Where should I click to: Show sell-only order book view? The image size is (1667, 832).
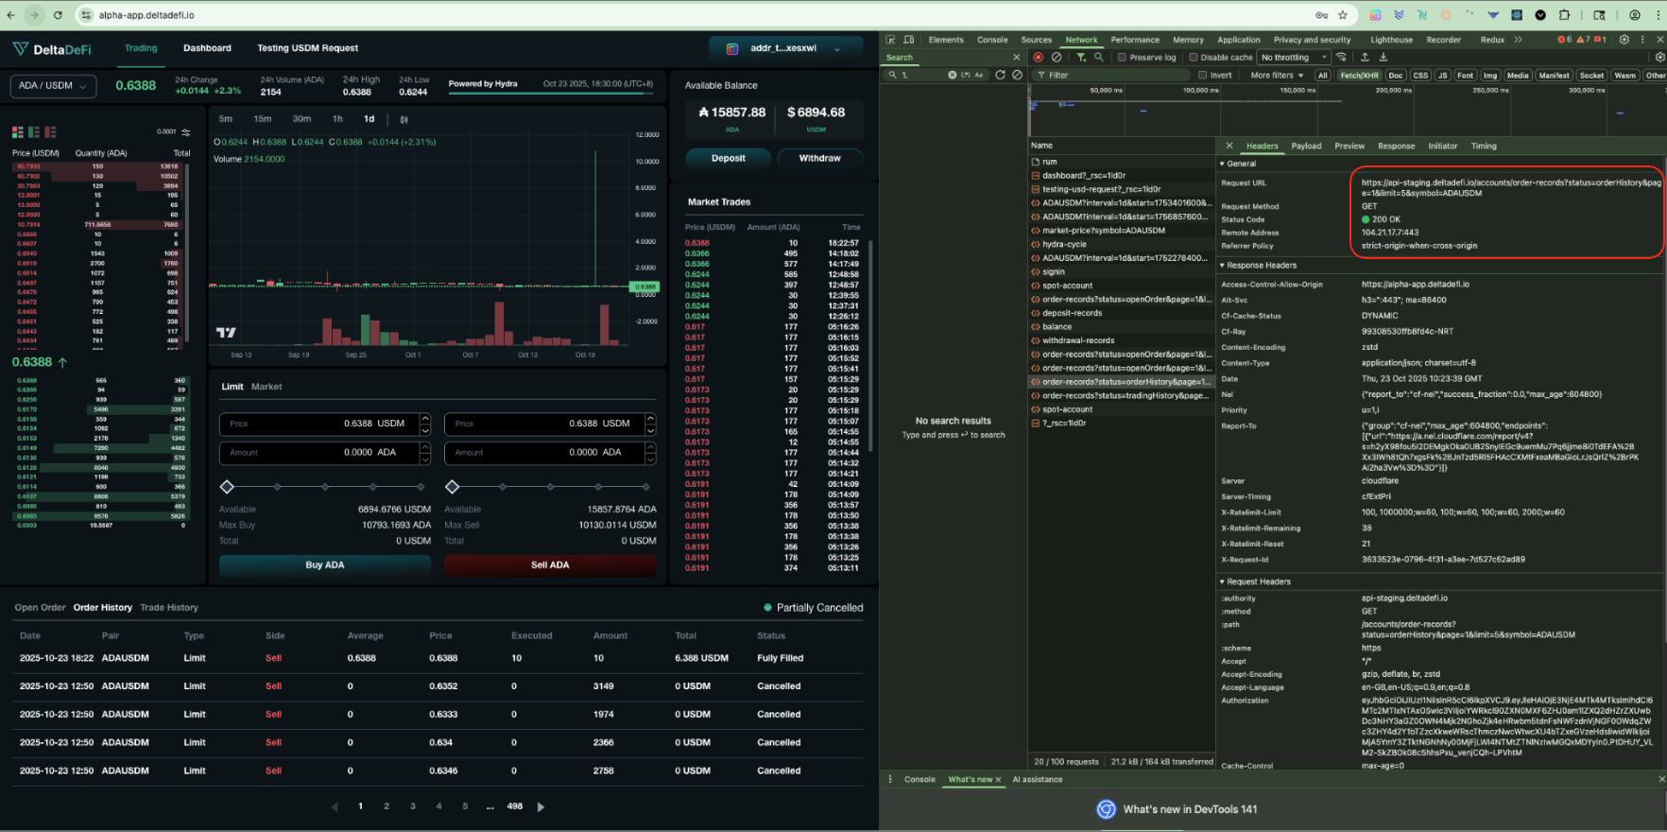tap(50, 132)
